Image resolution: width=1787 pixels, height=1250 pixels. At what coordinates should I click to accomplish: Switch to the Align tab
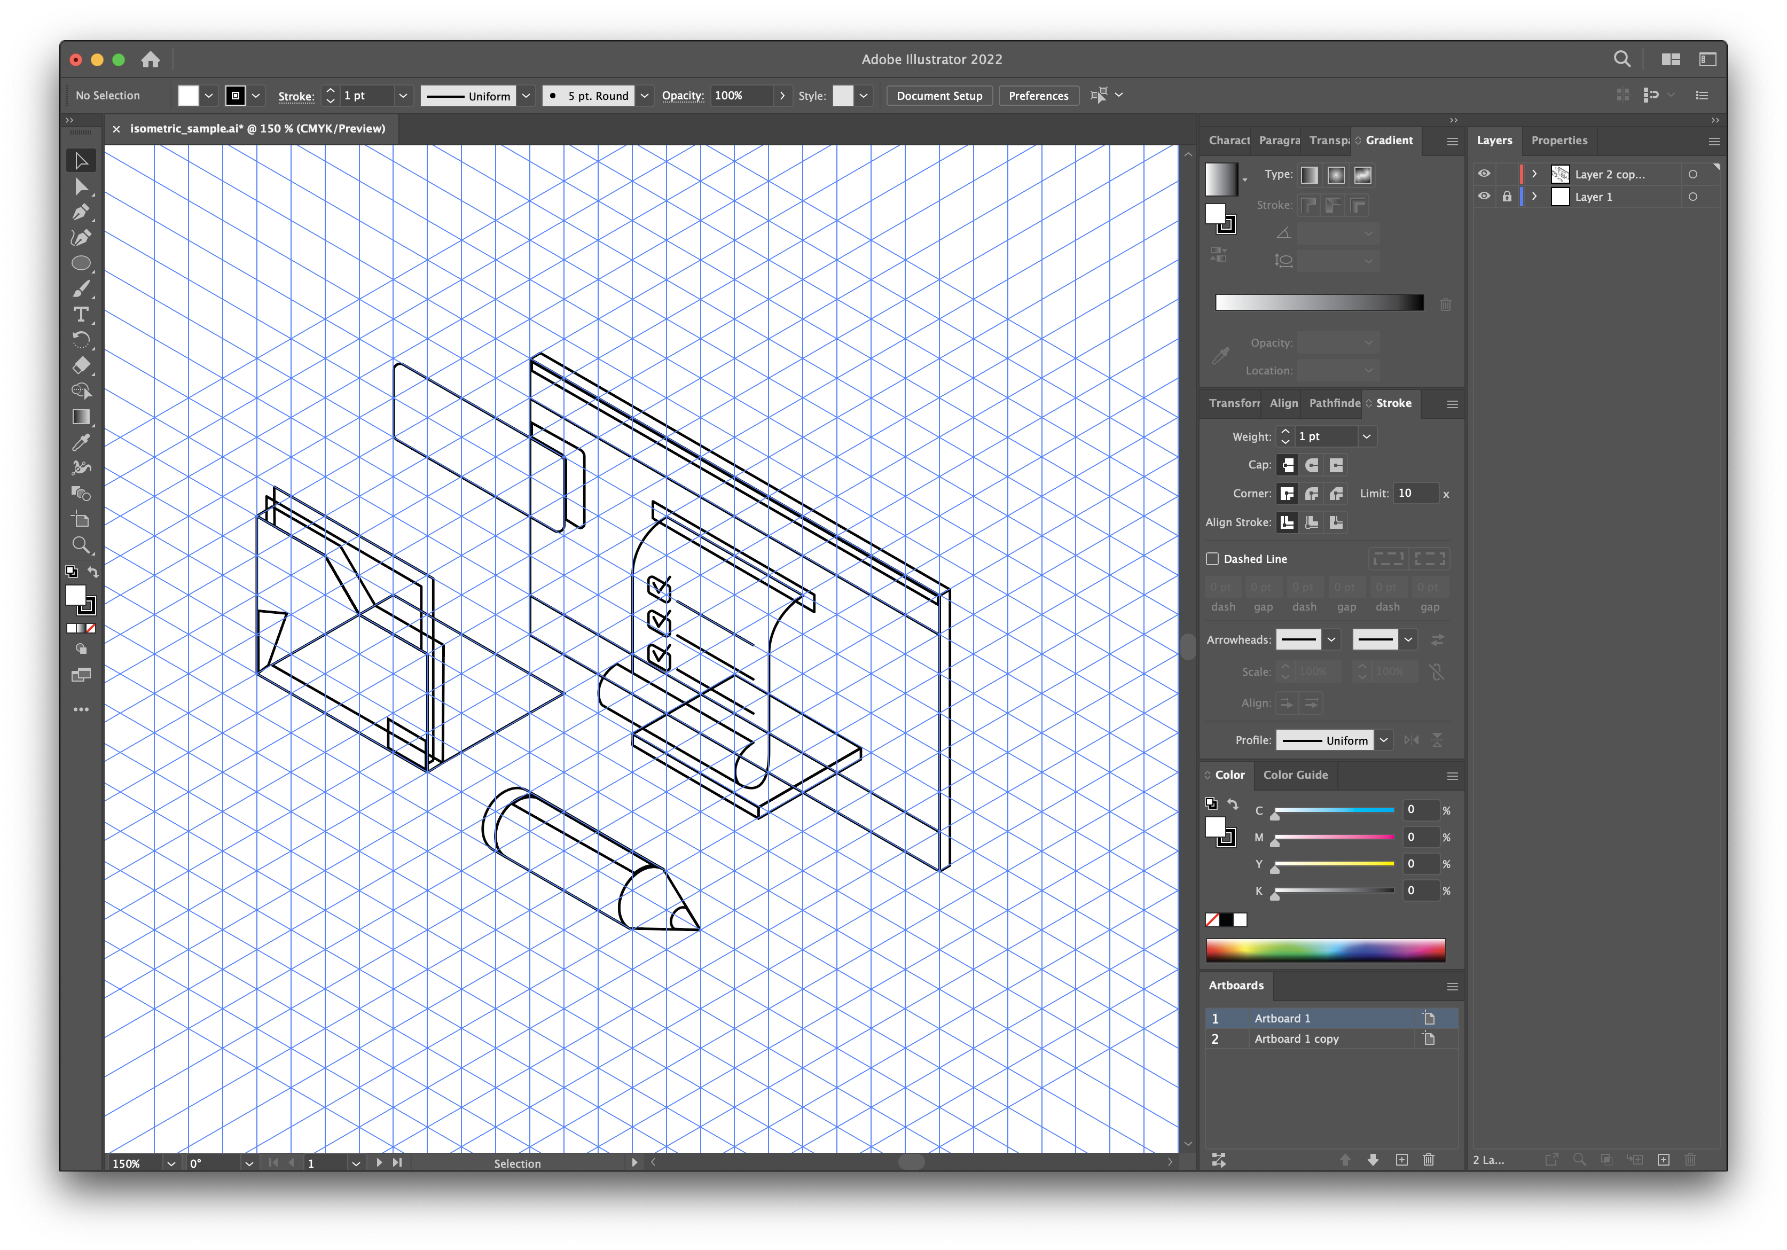click(1283, 403)
